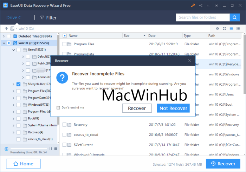Expand the Deleted files node
246x172 pixels.
(x=4, y=36)
